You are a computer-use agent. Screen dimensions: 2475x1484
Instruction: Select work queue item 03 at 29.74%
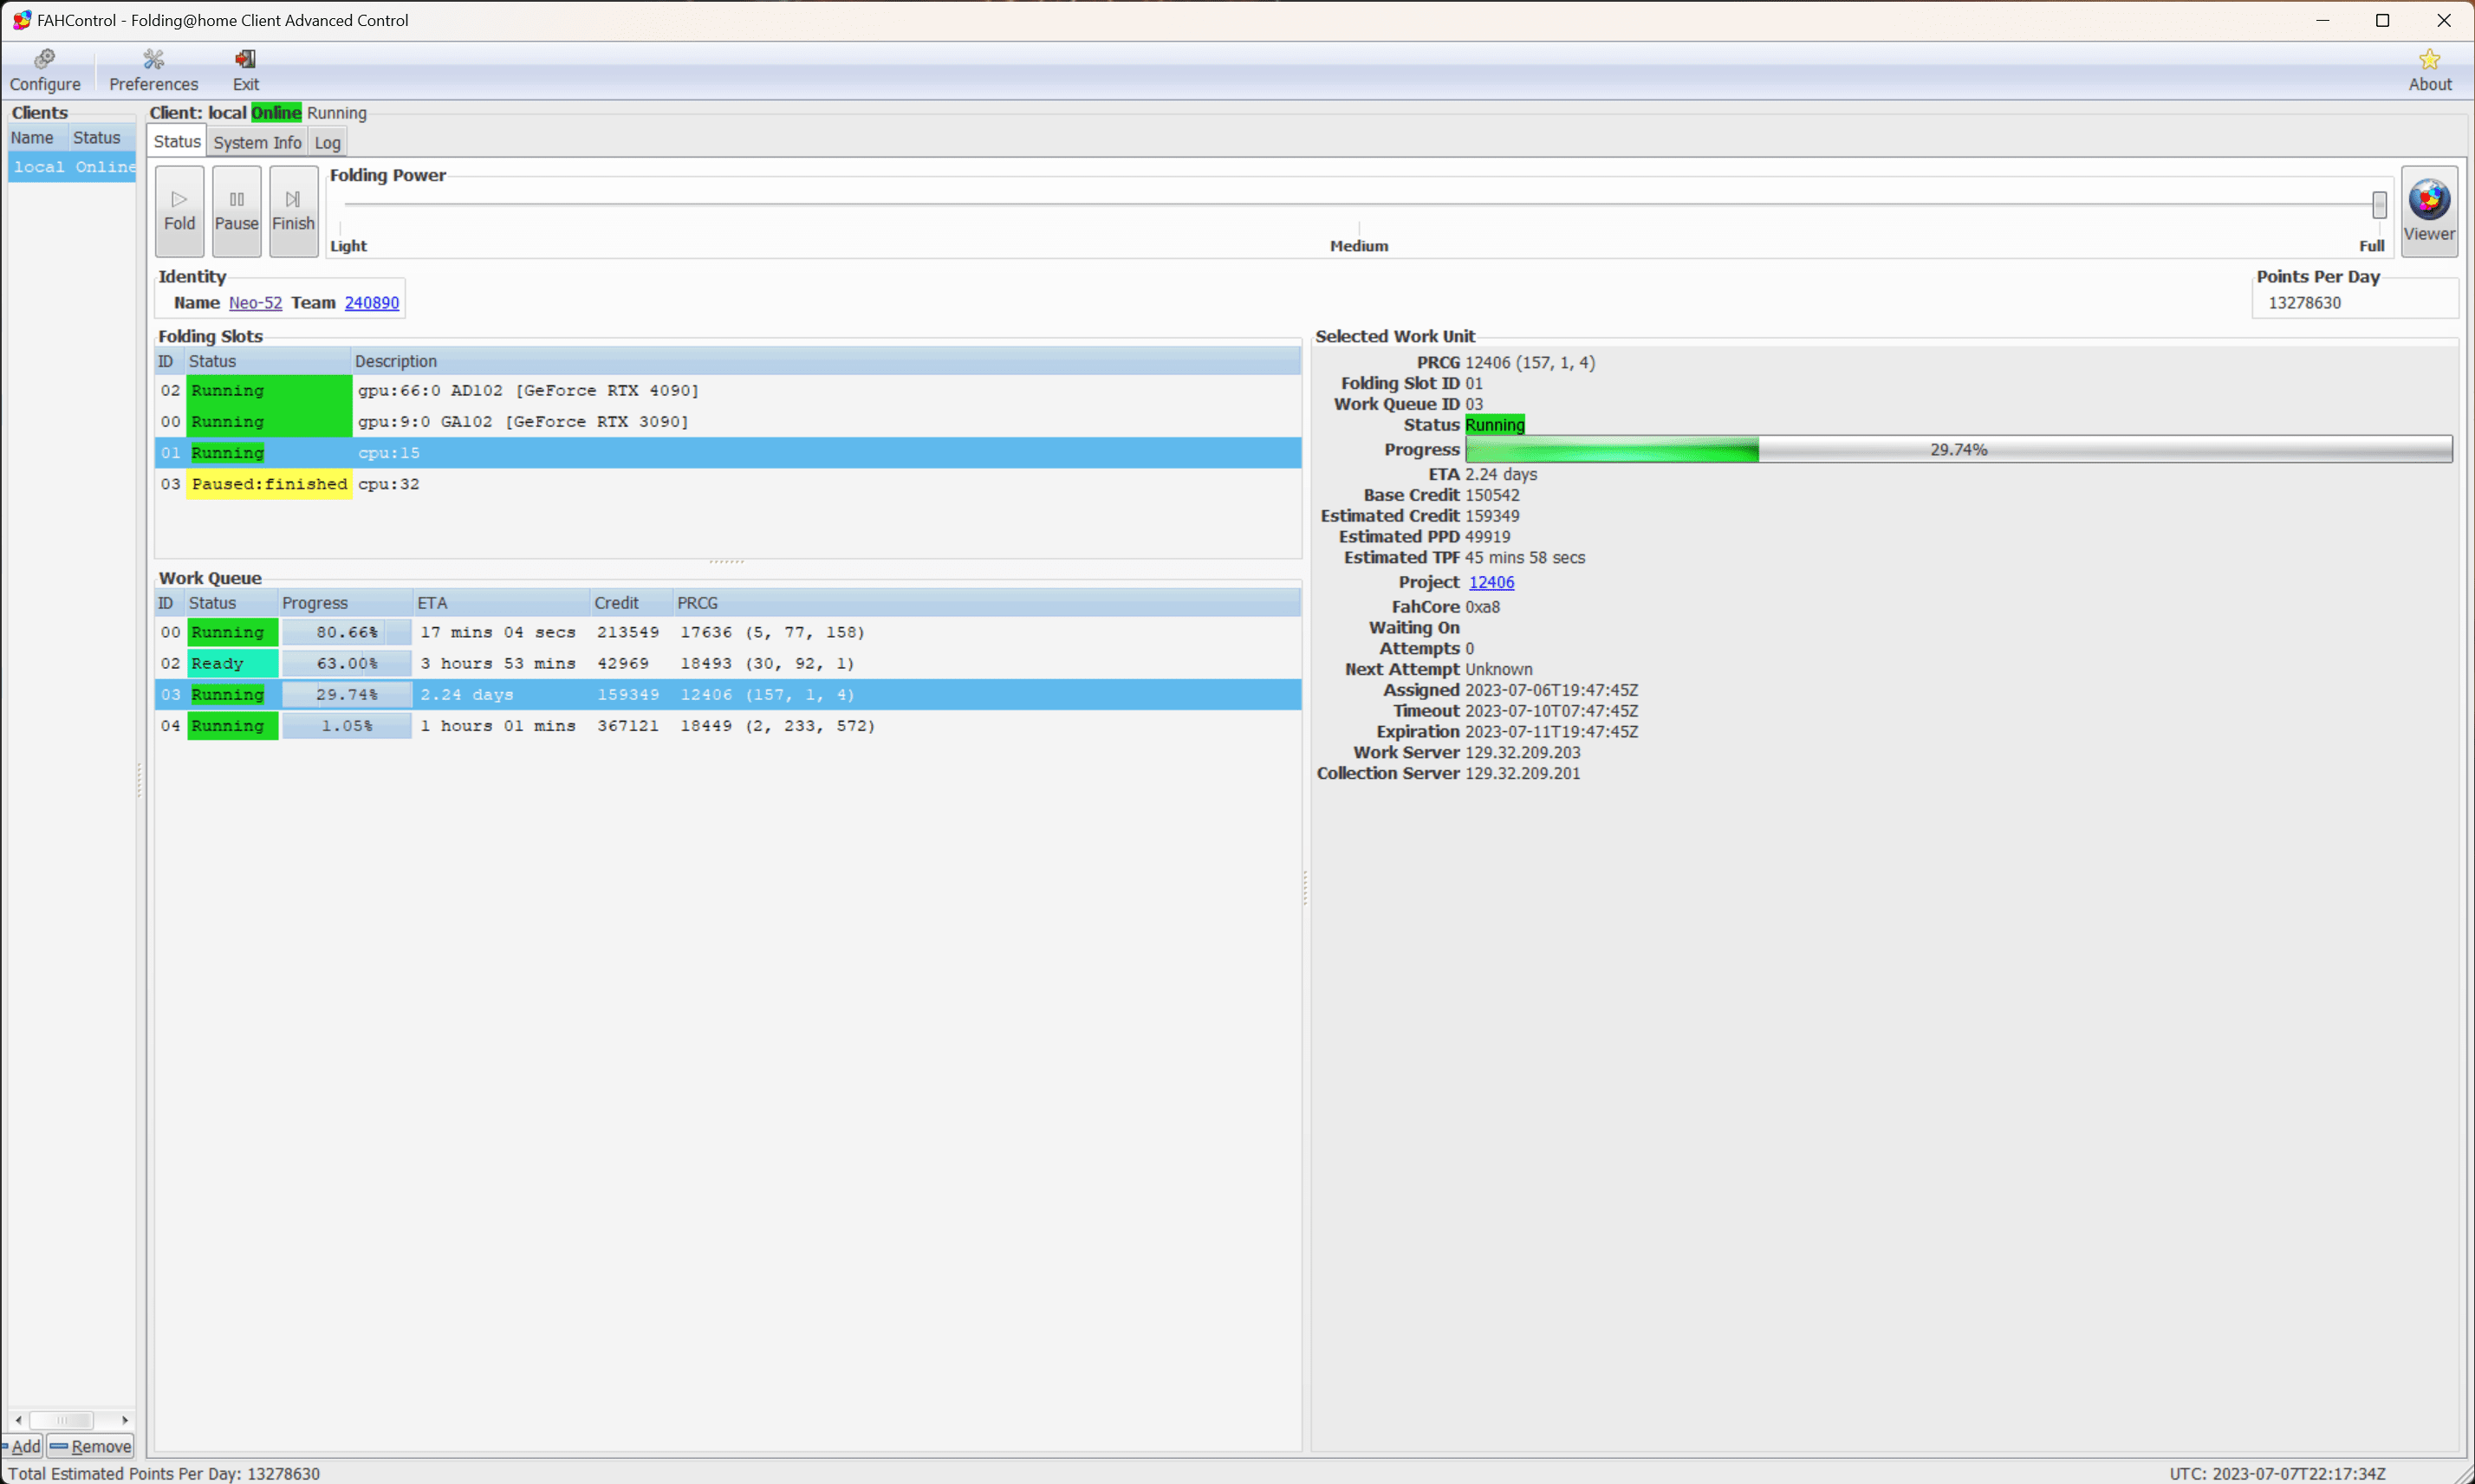pyautogui.click(x=728, y=694)
